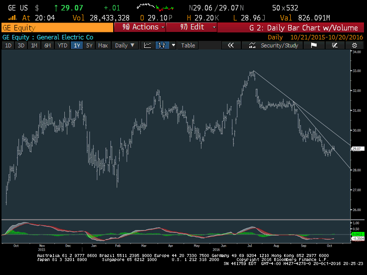Click the green 0.0411 MACD value label

point(358,234)
